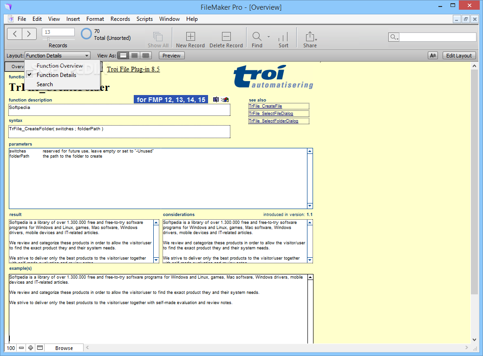This screenshot has height=356, width=483.
Task: Open the Browse mode popup menu
Action: pyautogui.click(x=64, y=348)
